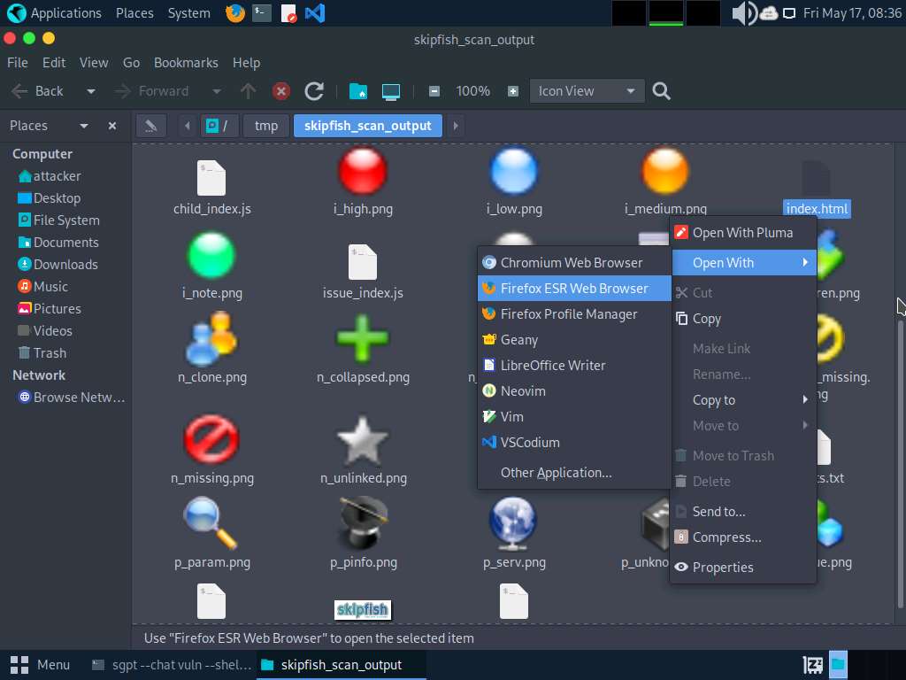Click Other Application... entry
The height and width of the screenshot is (680, 906).
(x=556, y=473)
